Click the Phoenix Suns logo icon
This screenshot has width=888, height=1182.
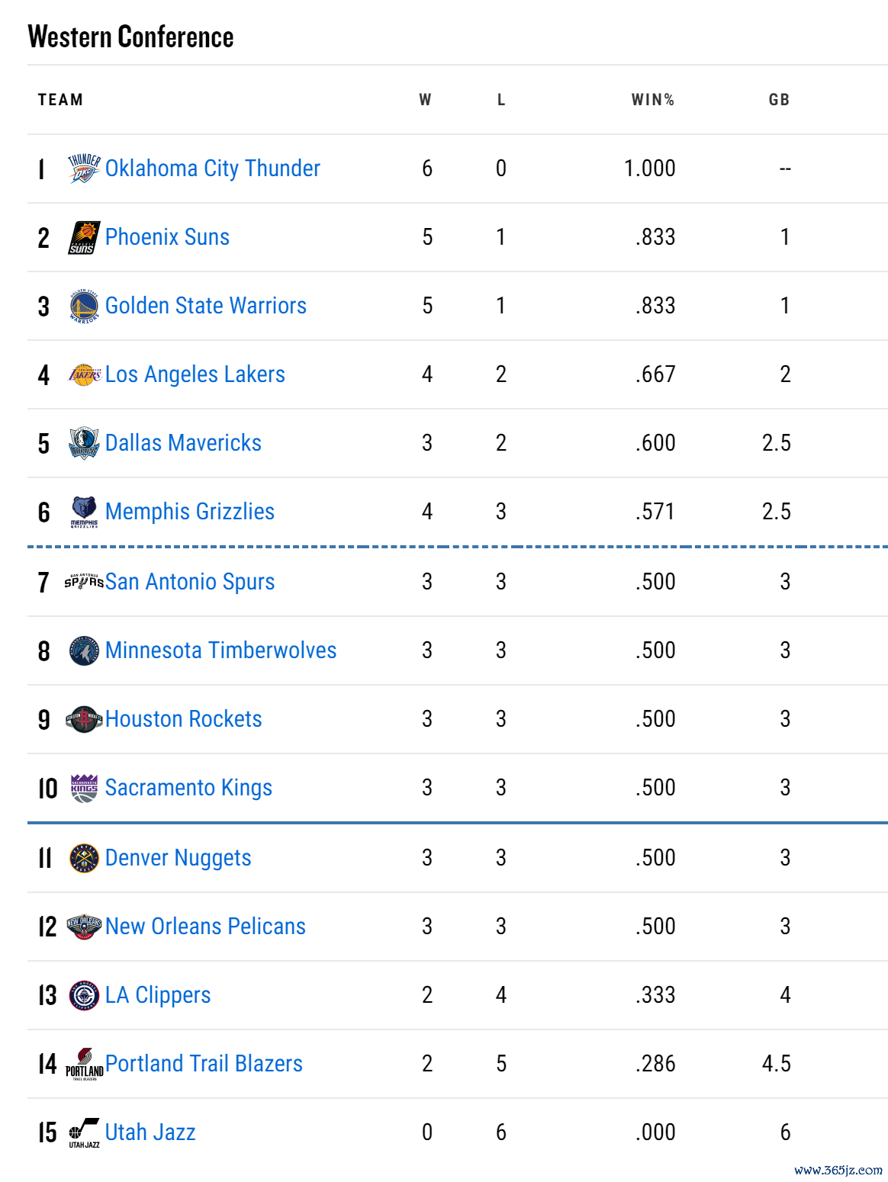point(84,237)
